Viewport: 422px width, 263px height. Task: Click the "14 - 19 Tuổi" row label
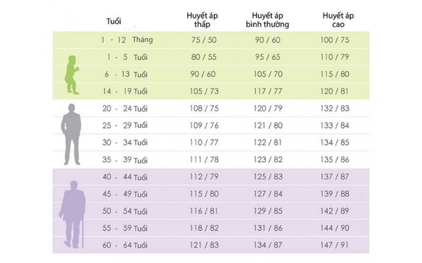(x=124, y=91)
